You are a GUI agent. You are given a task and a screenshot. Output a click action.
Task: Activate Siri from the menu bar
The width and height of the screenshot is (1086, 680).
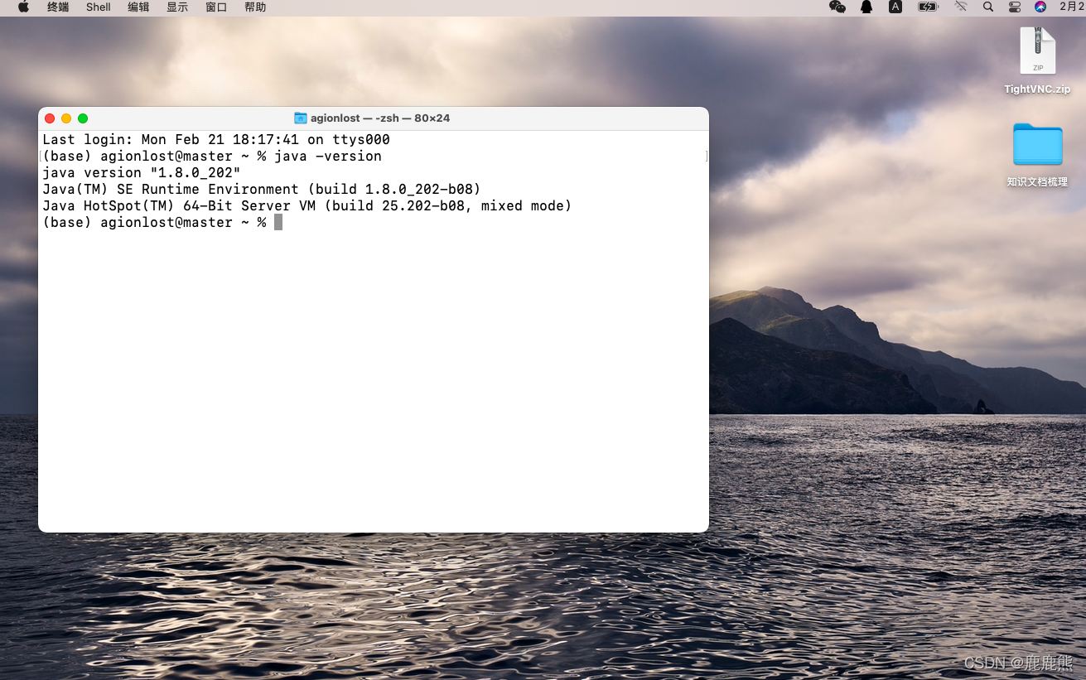pos(1042,7)
